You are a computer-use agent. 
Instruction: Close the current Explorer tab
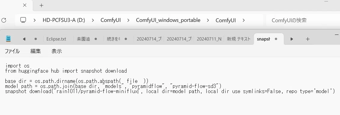25,5
